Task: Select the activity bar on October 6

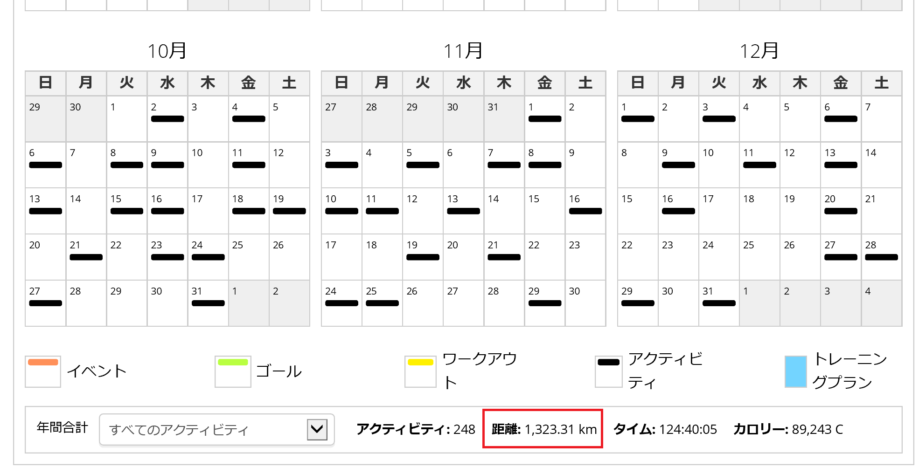Action: pyautogui.click(x=45, y=165)
